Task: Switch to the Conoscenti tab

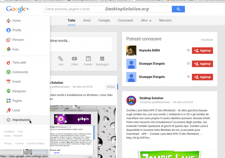Action: coord(125,20)
